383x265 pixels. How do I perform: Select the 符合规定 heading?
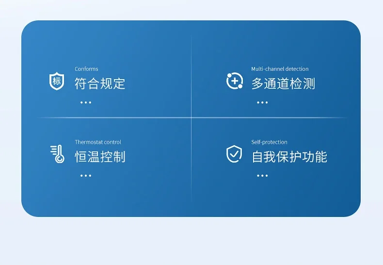click(x=100, y=83)
